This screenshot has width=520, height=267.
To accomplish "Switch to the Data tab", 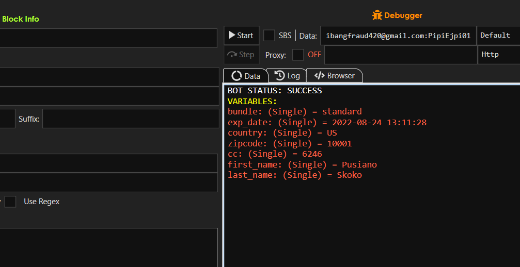I will [245, 76].
